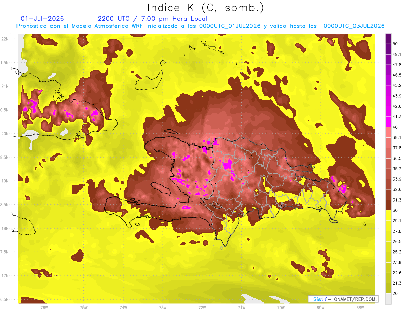Click the '74W' longitude axis label
This screenshot has height=312, width=404.
[123, 307]
